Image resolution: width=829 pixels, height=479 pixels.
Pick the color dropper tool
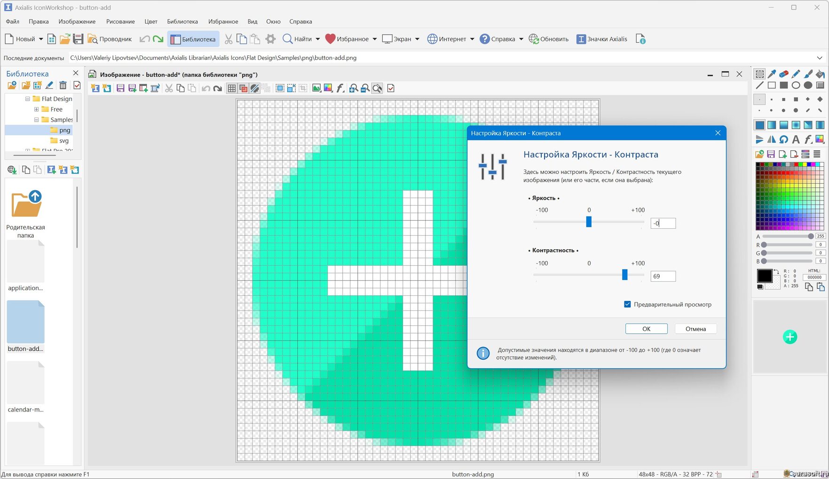(772, 74)
